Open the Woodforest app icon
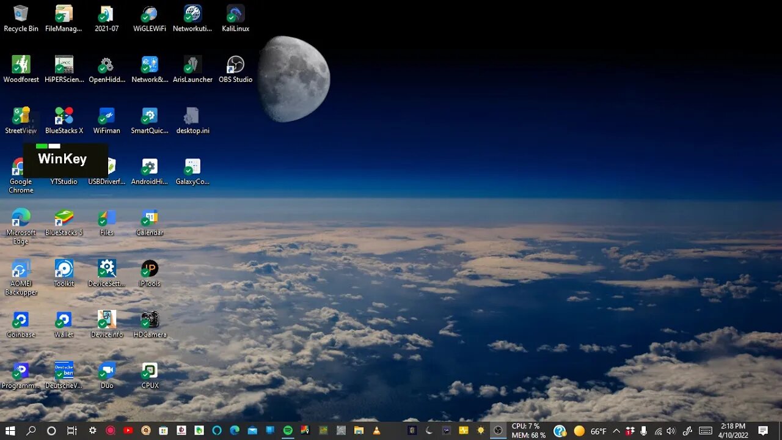This screenshot has width=782, height=440. (21, 69)
